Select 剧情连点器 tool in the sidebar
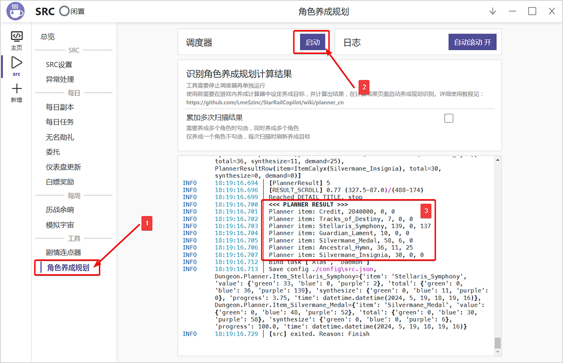 [63, 252]
